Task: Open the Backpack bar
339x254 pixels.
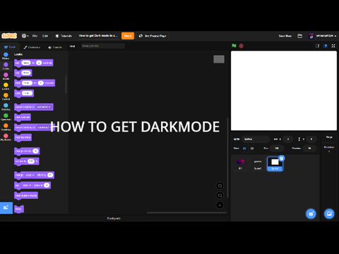Action: (114, 219)
